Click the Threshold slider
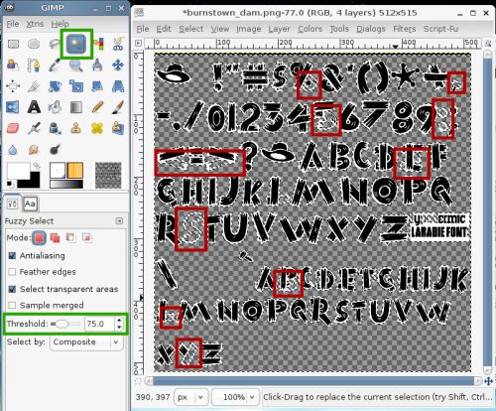Viewport: 496px width, 411px height. click(x=65, y=324)
